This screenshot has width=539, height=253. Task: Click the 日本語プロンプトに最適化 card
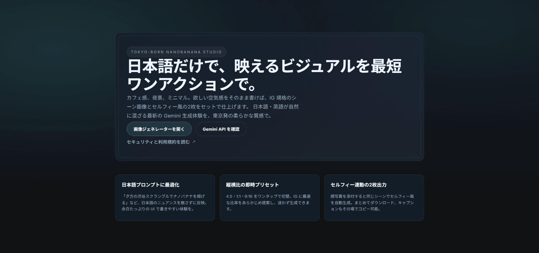[165, 198]
